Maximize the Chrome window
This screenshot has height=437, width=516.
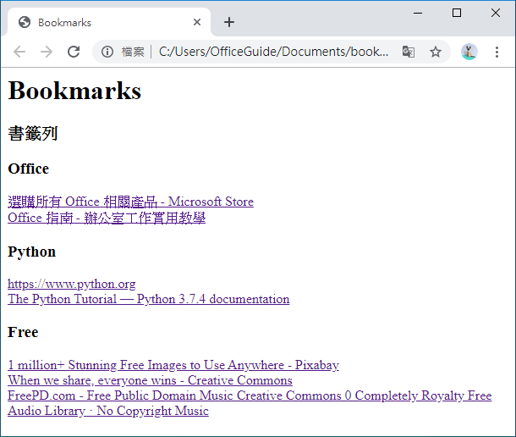[x=457, y=14]
